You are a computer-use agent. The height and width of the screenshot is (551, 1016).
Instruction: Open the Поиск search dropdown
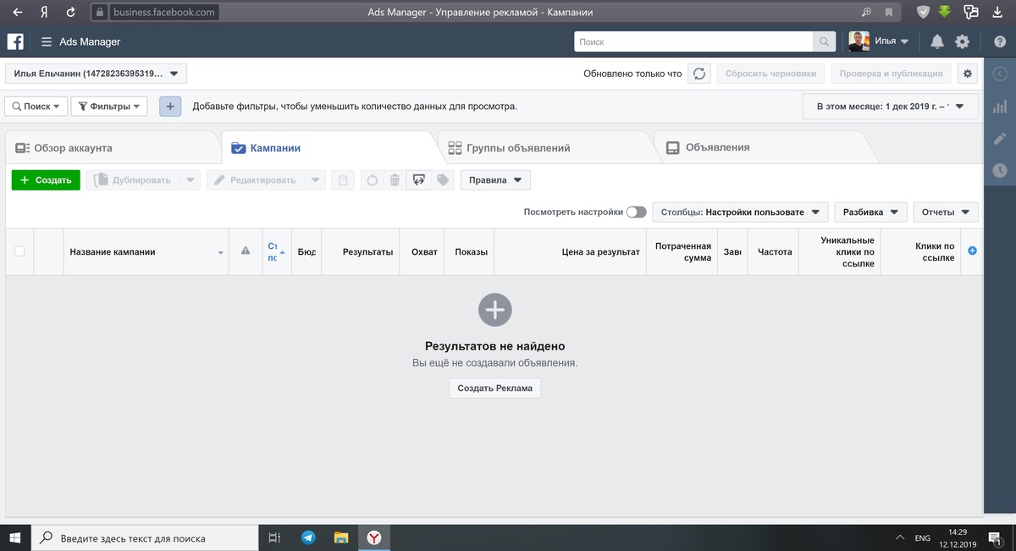coord(36,107)
